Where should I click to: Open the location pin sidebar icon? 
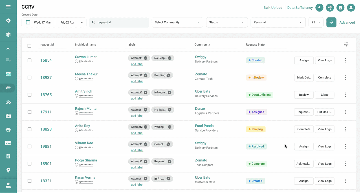pyautogui.click(x=8, y=170)
